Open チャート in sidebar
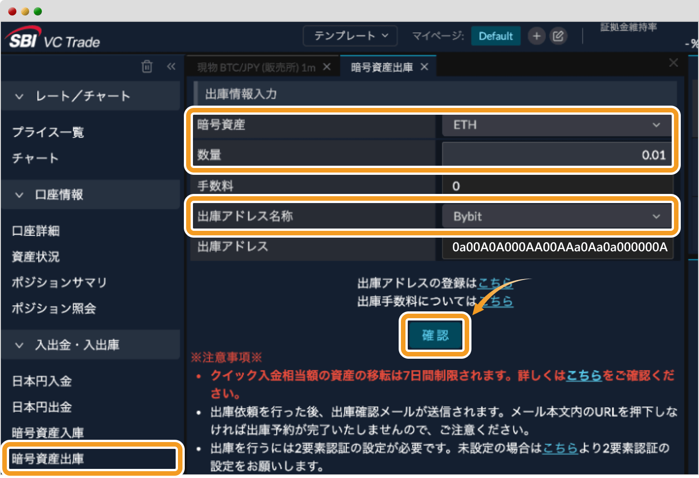 (35, 158)
